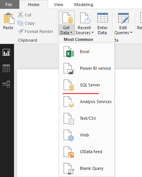Switch to the Home ribbon tab
The height and width of the screenshot is (177, 142).
coord(34,5)
